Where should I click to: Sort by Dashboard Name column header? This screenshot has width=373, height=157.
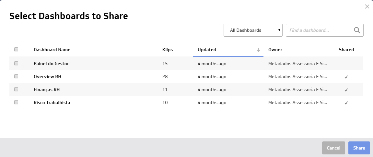tap(52, 50)
